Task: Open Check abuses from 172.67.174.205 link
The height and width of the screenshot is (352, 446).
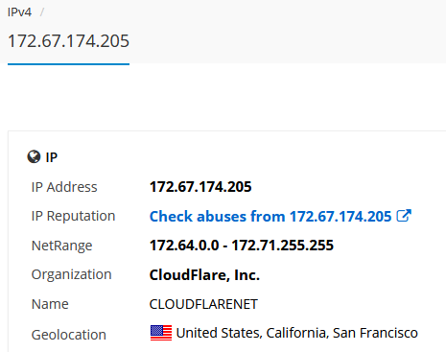Action: [x=270, y=217]
